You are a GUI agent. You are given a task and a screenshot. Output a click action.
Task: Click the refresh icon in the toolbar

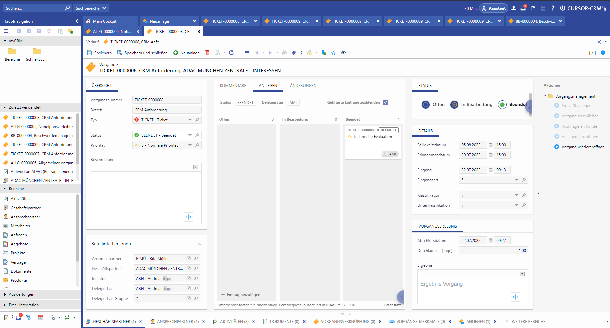231,53
